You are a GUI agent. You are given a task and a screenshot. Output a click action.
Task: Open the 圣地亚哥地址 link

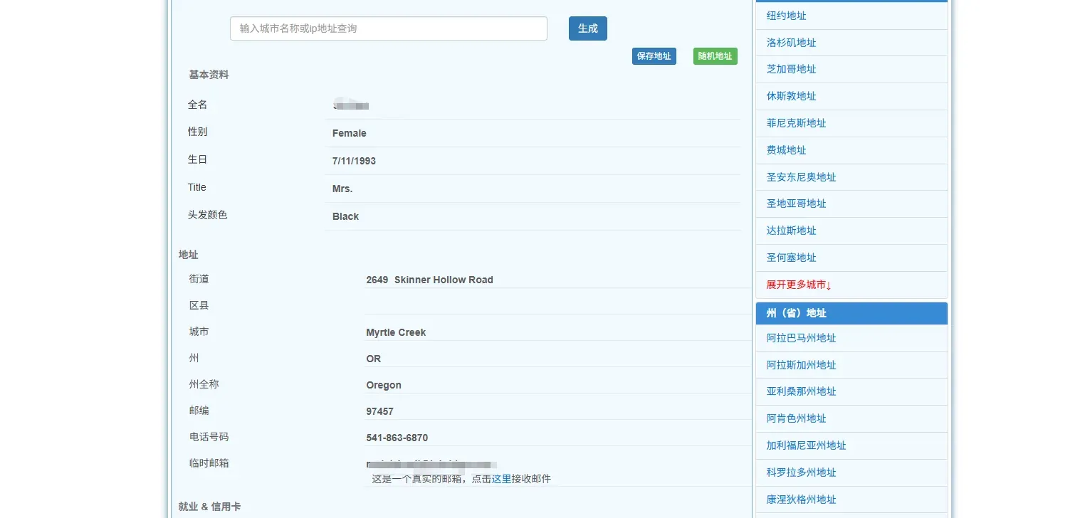pos(796,203)
